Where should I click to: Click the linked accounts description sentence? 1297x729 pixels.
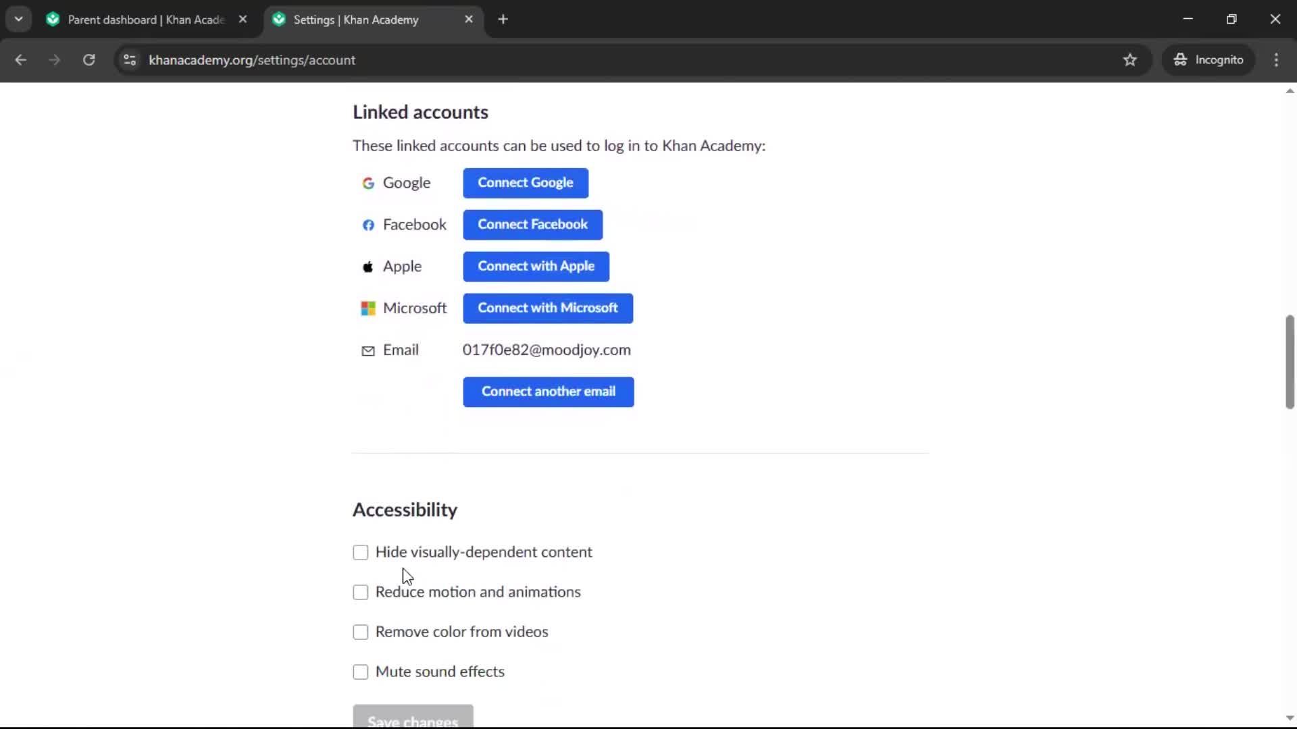(559, 146)
